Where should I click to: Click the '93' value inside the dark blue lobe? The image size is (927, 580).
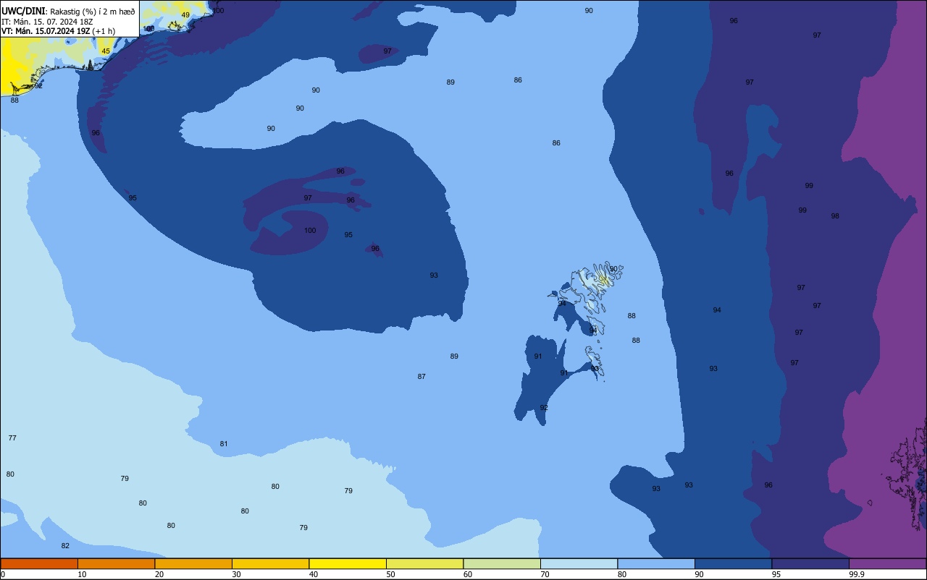click(x=434, y=276)
